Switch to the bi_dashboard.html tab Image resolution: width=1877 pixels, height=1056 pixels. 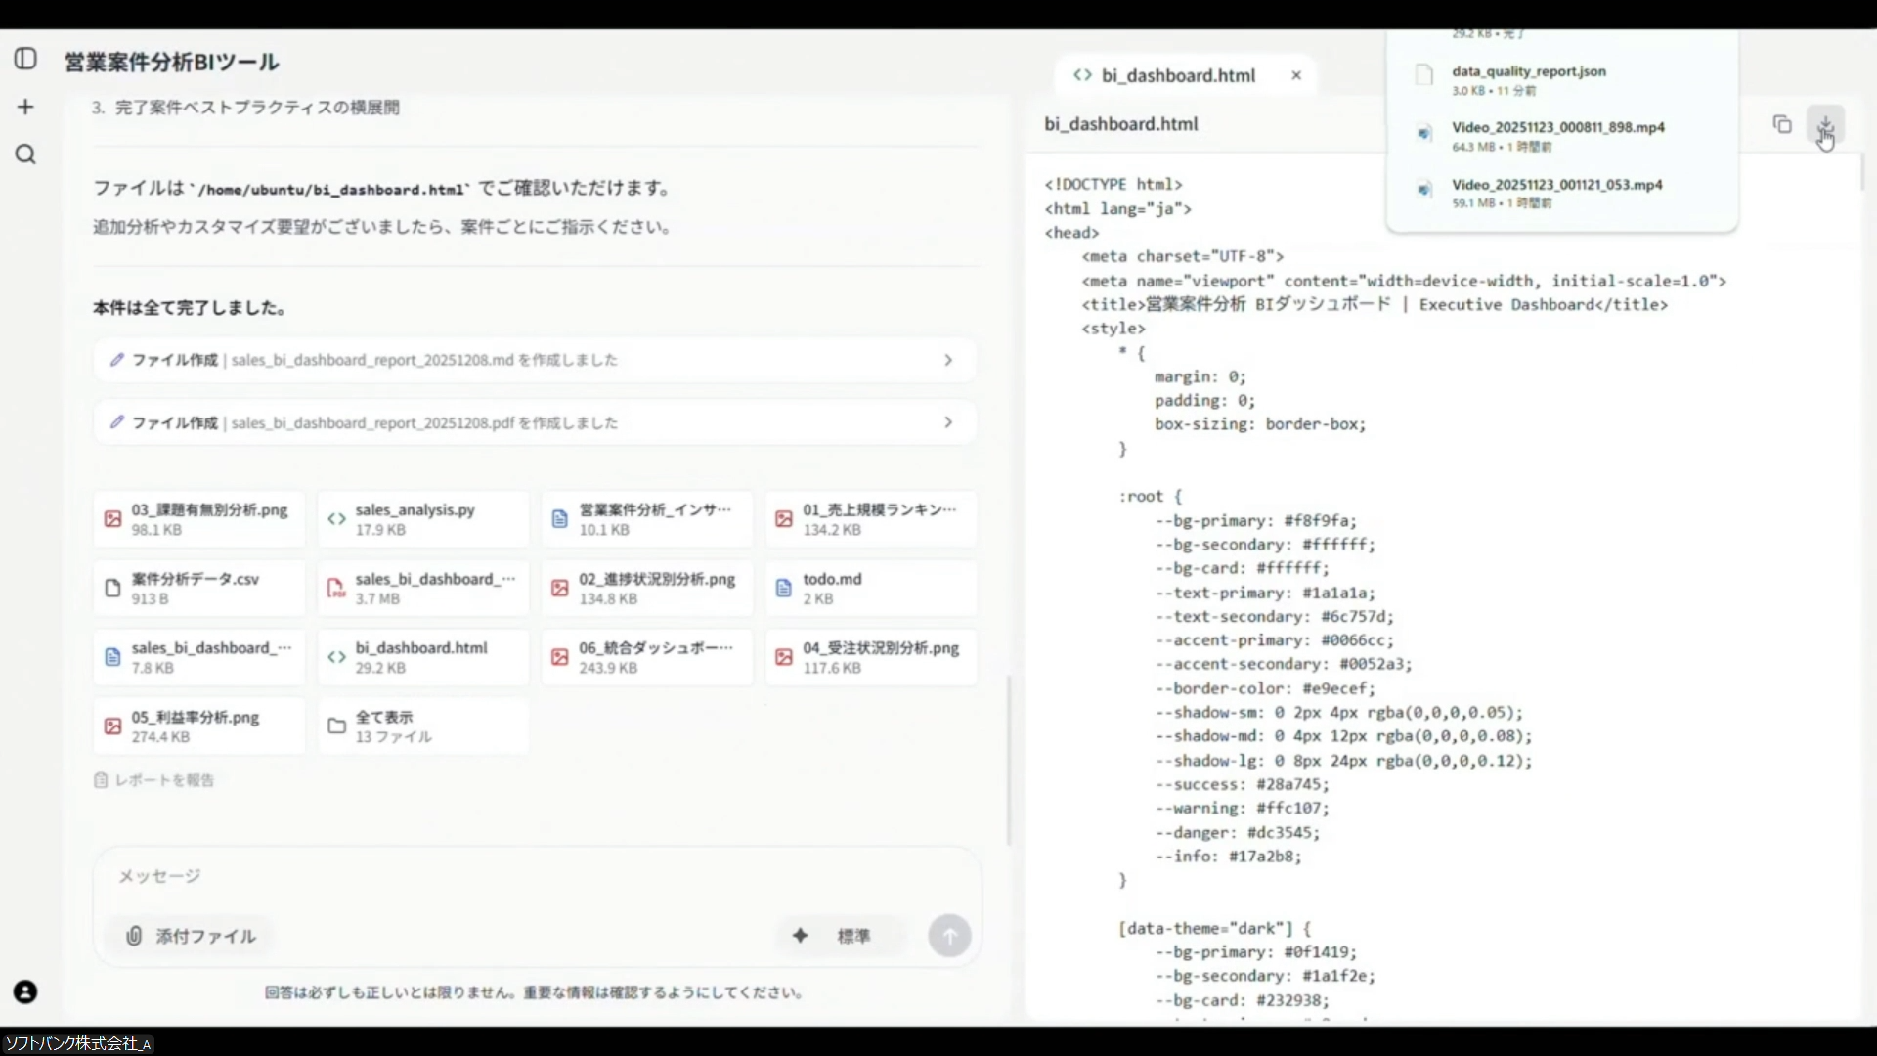(x=1177, y=75)
